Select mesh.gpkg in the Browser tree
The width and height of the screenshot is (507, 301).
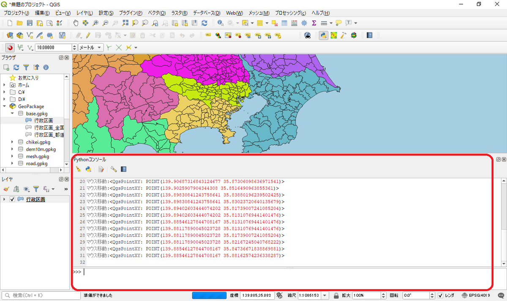click(x=38, y=156)
